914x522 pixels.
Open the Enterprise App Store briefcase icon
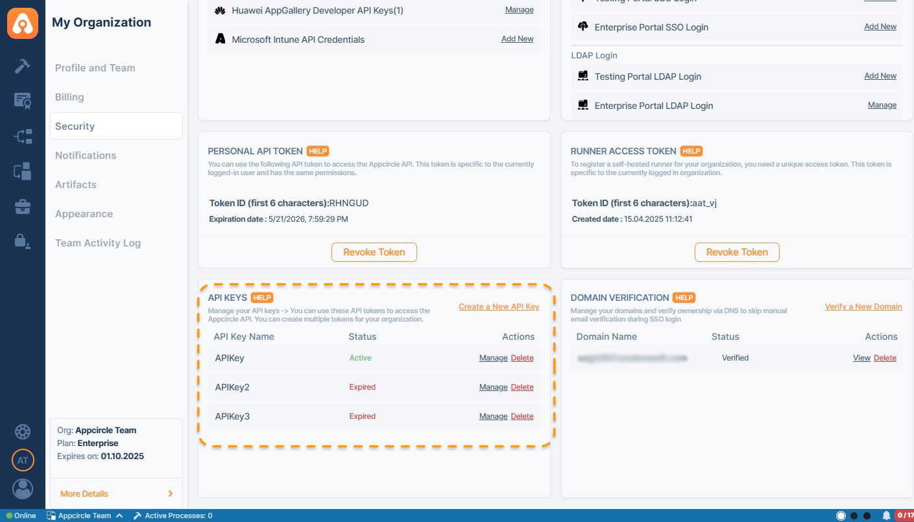pyautogui.click(x=23, y=207)
